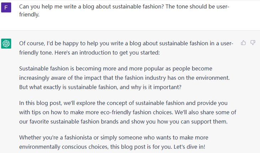Click the thumbs down feedback icon

(253, 43)
